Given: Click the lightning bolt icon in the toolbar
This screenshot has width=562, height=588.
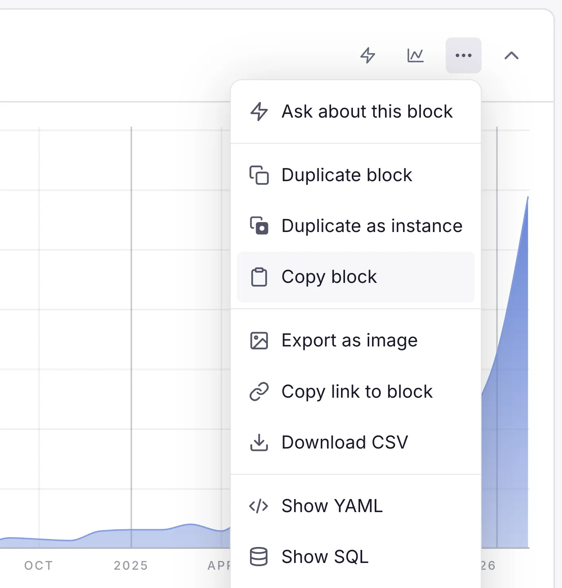Looking at the screenshot, I should (368, 55).
